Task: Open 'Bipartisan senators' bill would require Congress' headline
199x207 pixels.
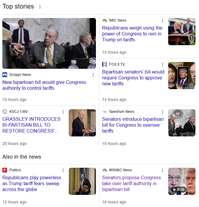Action: (133, 78)
